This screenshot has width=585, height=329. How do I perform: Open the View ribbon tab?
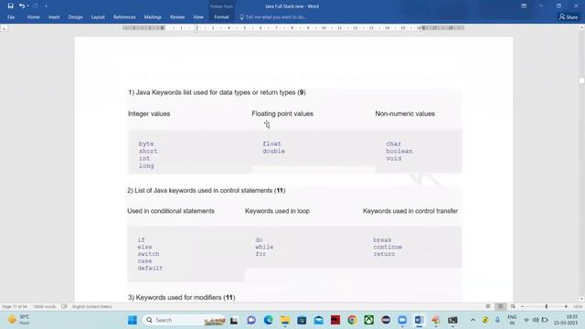[x=198, y=17]
